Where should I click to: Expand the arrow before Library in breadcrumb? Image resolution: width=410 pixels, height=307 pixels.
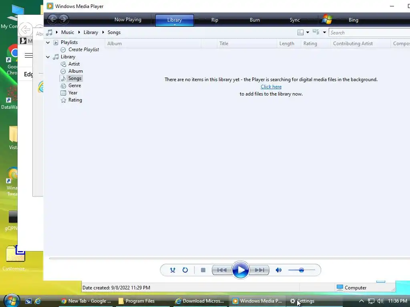(x=79, y=32)
